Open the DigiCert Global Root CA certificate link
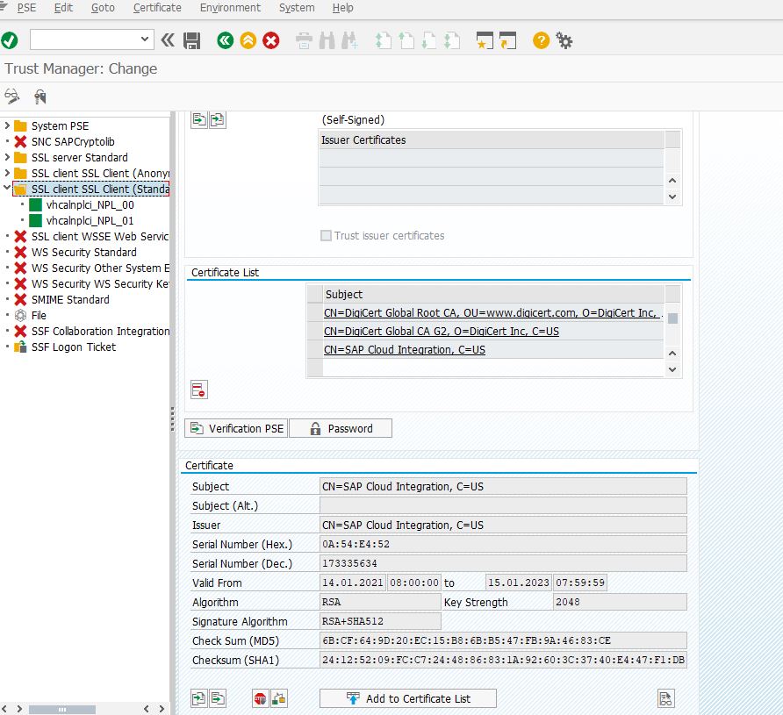Image resolution: width=783 pixels, height=715 pixels. pos(492,313)
